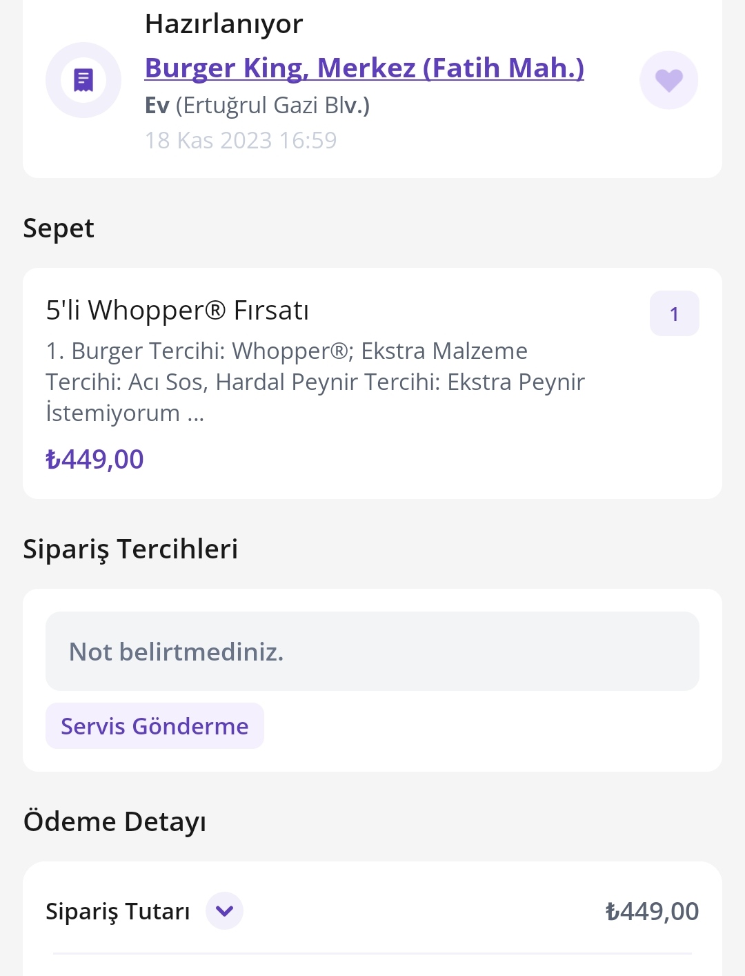Open Burger King, Merkez (Fatih Mah.) link
The image size is (745, 976).
364,68
